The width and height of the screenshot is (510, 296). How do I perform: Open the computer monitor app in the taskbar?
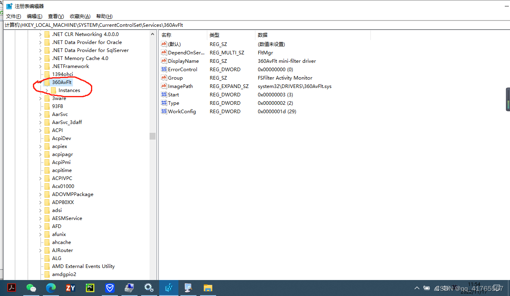pos(188,288)
